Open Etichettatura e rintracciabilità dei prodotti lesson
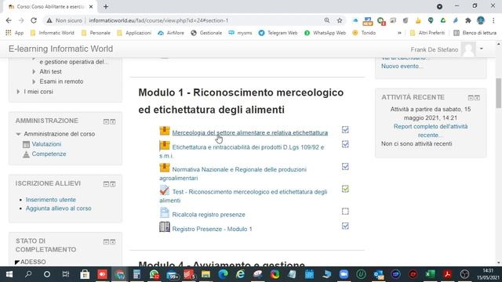The image size is (502, 282). [242, 151]
